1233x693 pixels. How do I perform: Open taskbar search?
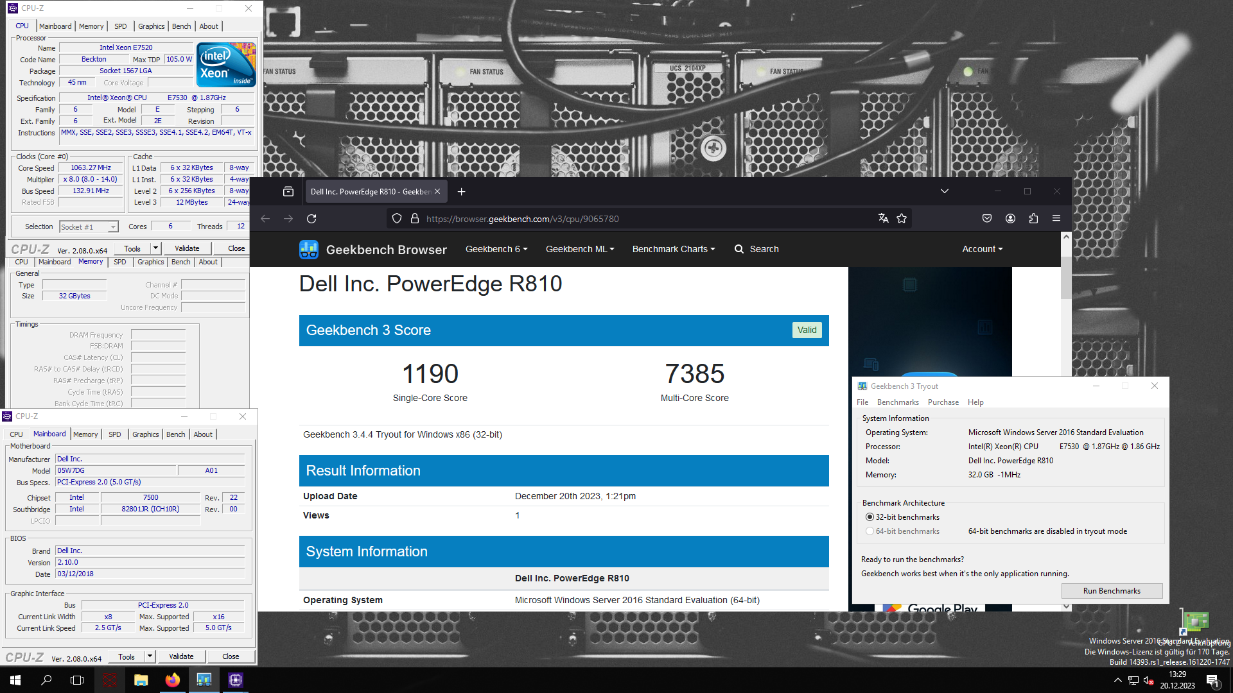(x=46, y=680)
